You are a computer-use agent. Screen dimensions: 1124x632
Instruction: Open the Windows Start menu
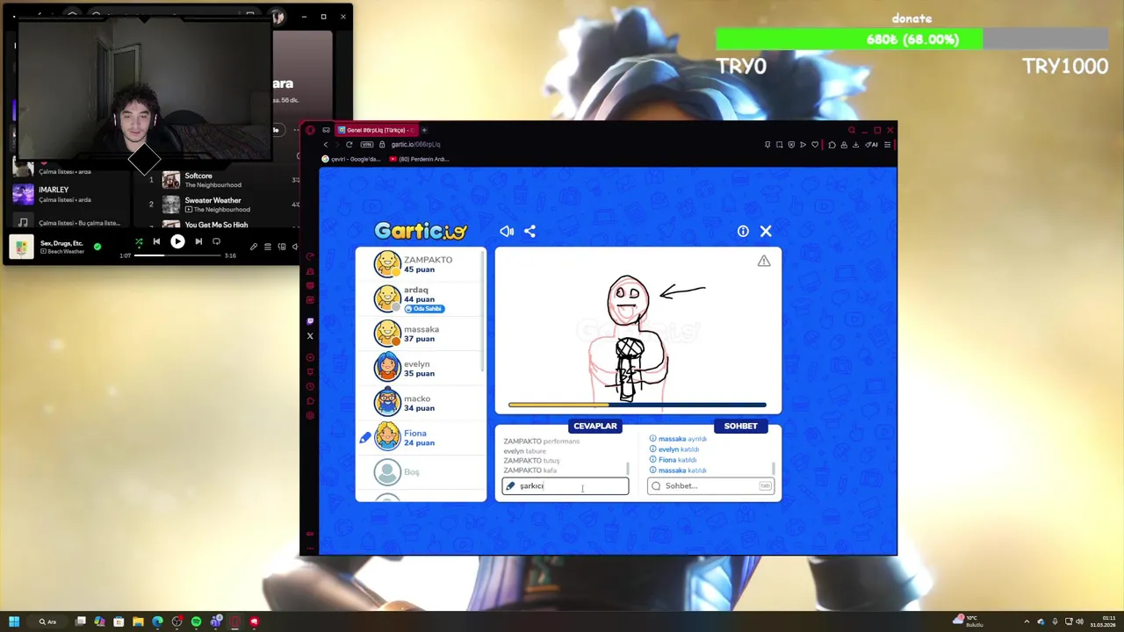point(14,621)
